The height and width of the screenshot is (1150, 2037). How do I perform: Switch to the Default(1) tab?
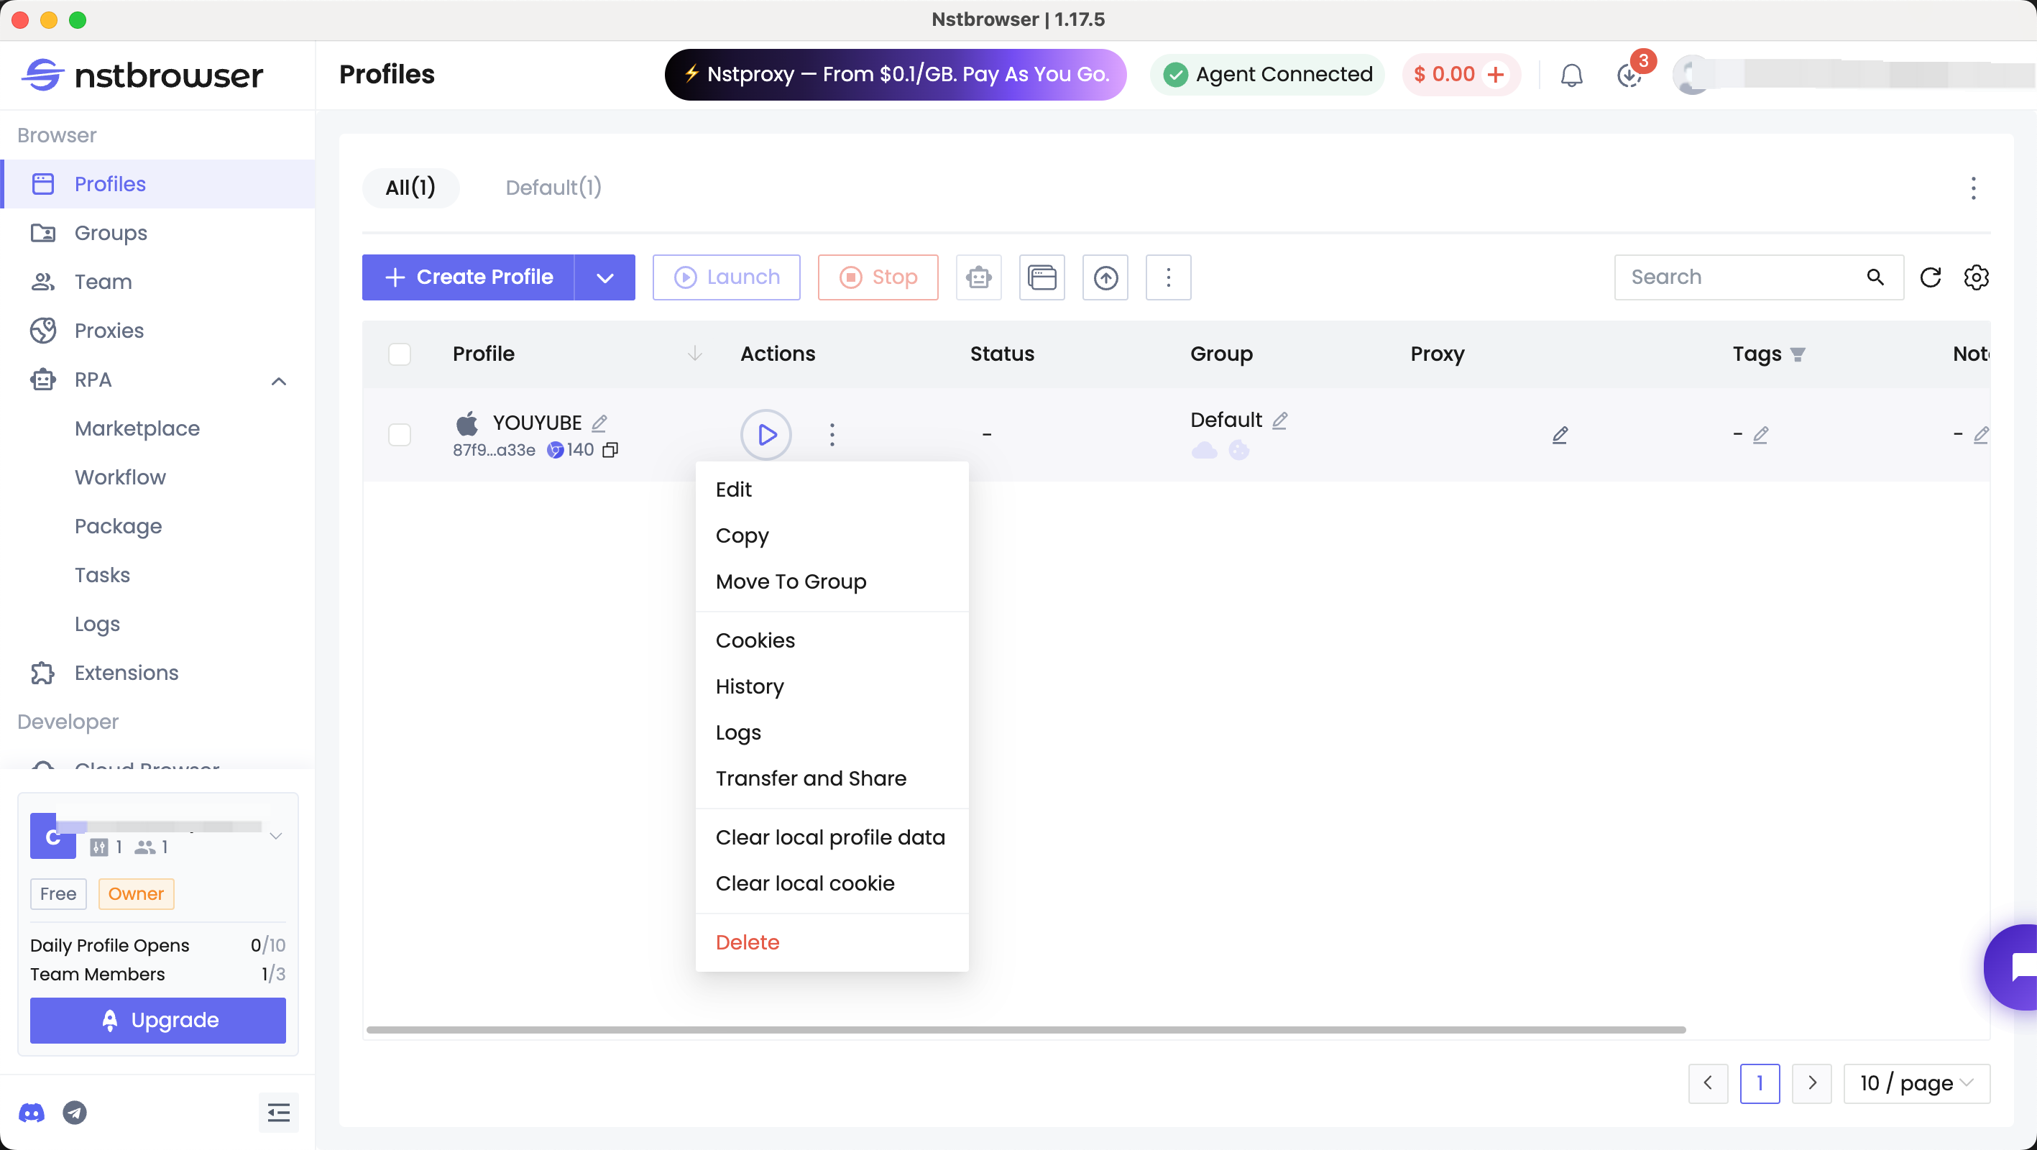553,188
